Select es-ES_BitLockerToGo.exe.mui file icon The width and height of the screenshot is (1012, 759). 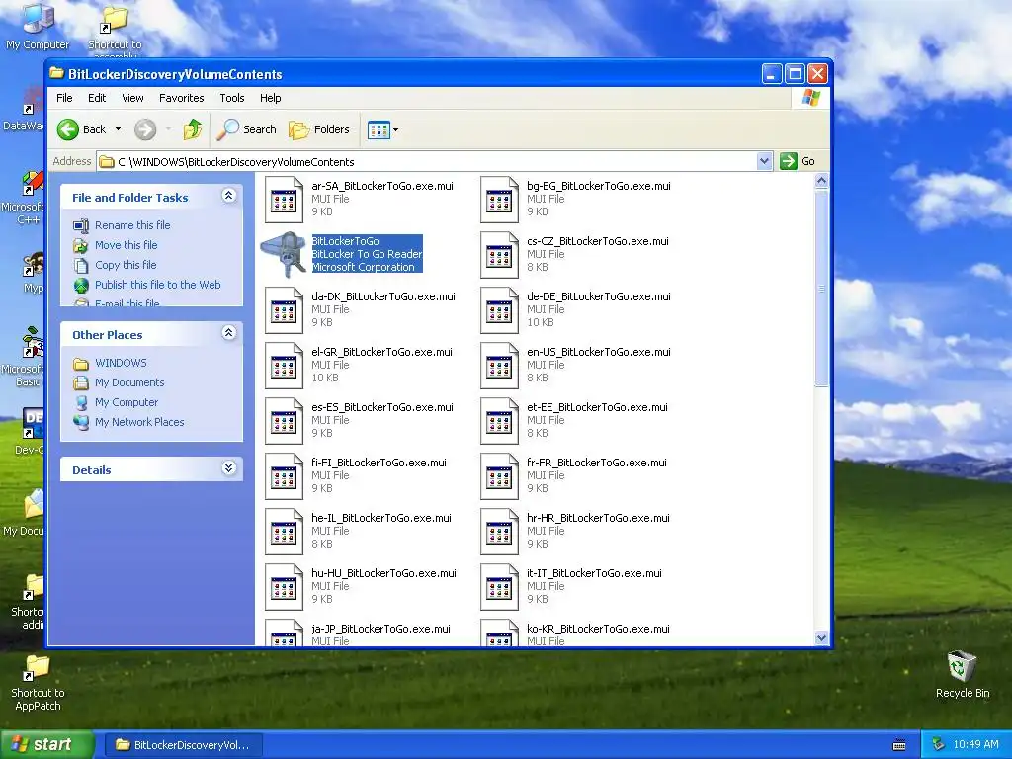(x=284, y=421)
